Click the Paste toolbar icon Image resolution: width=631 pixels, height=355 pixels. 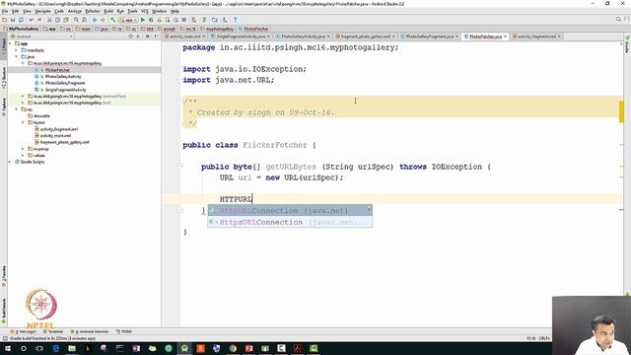point(66,20)
